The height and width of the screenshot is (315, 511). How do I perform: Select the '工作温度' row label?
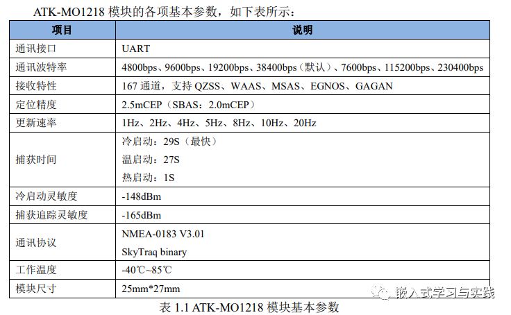point(36,270)
